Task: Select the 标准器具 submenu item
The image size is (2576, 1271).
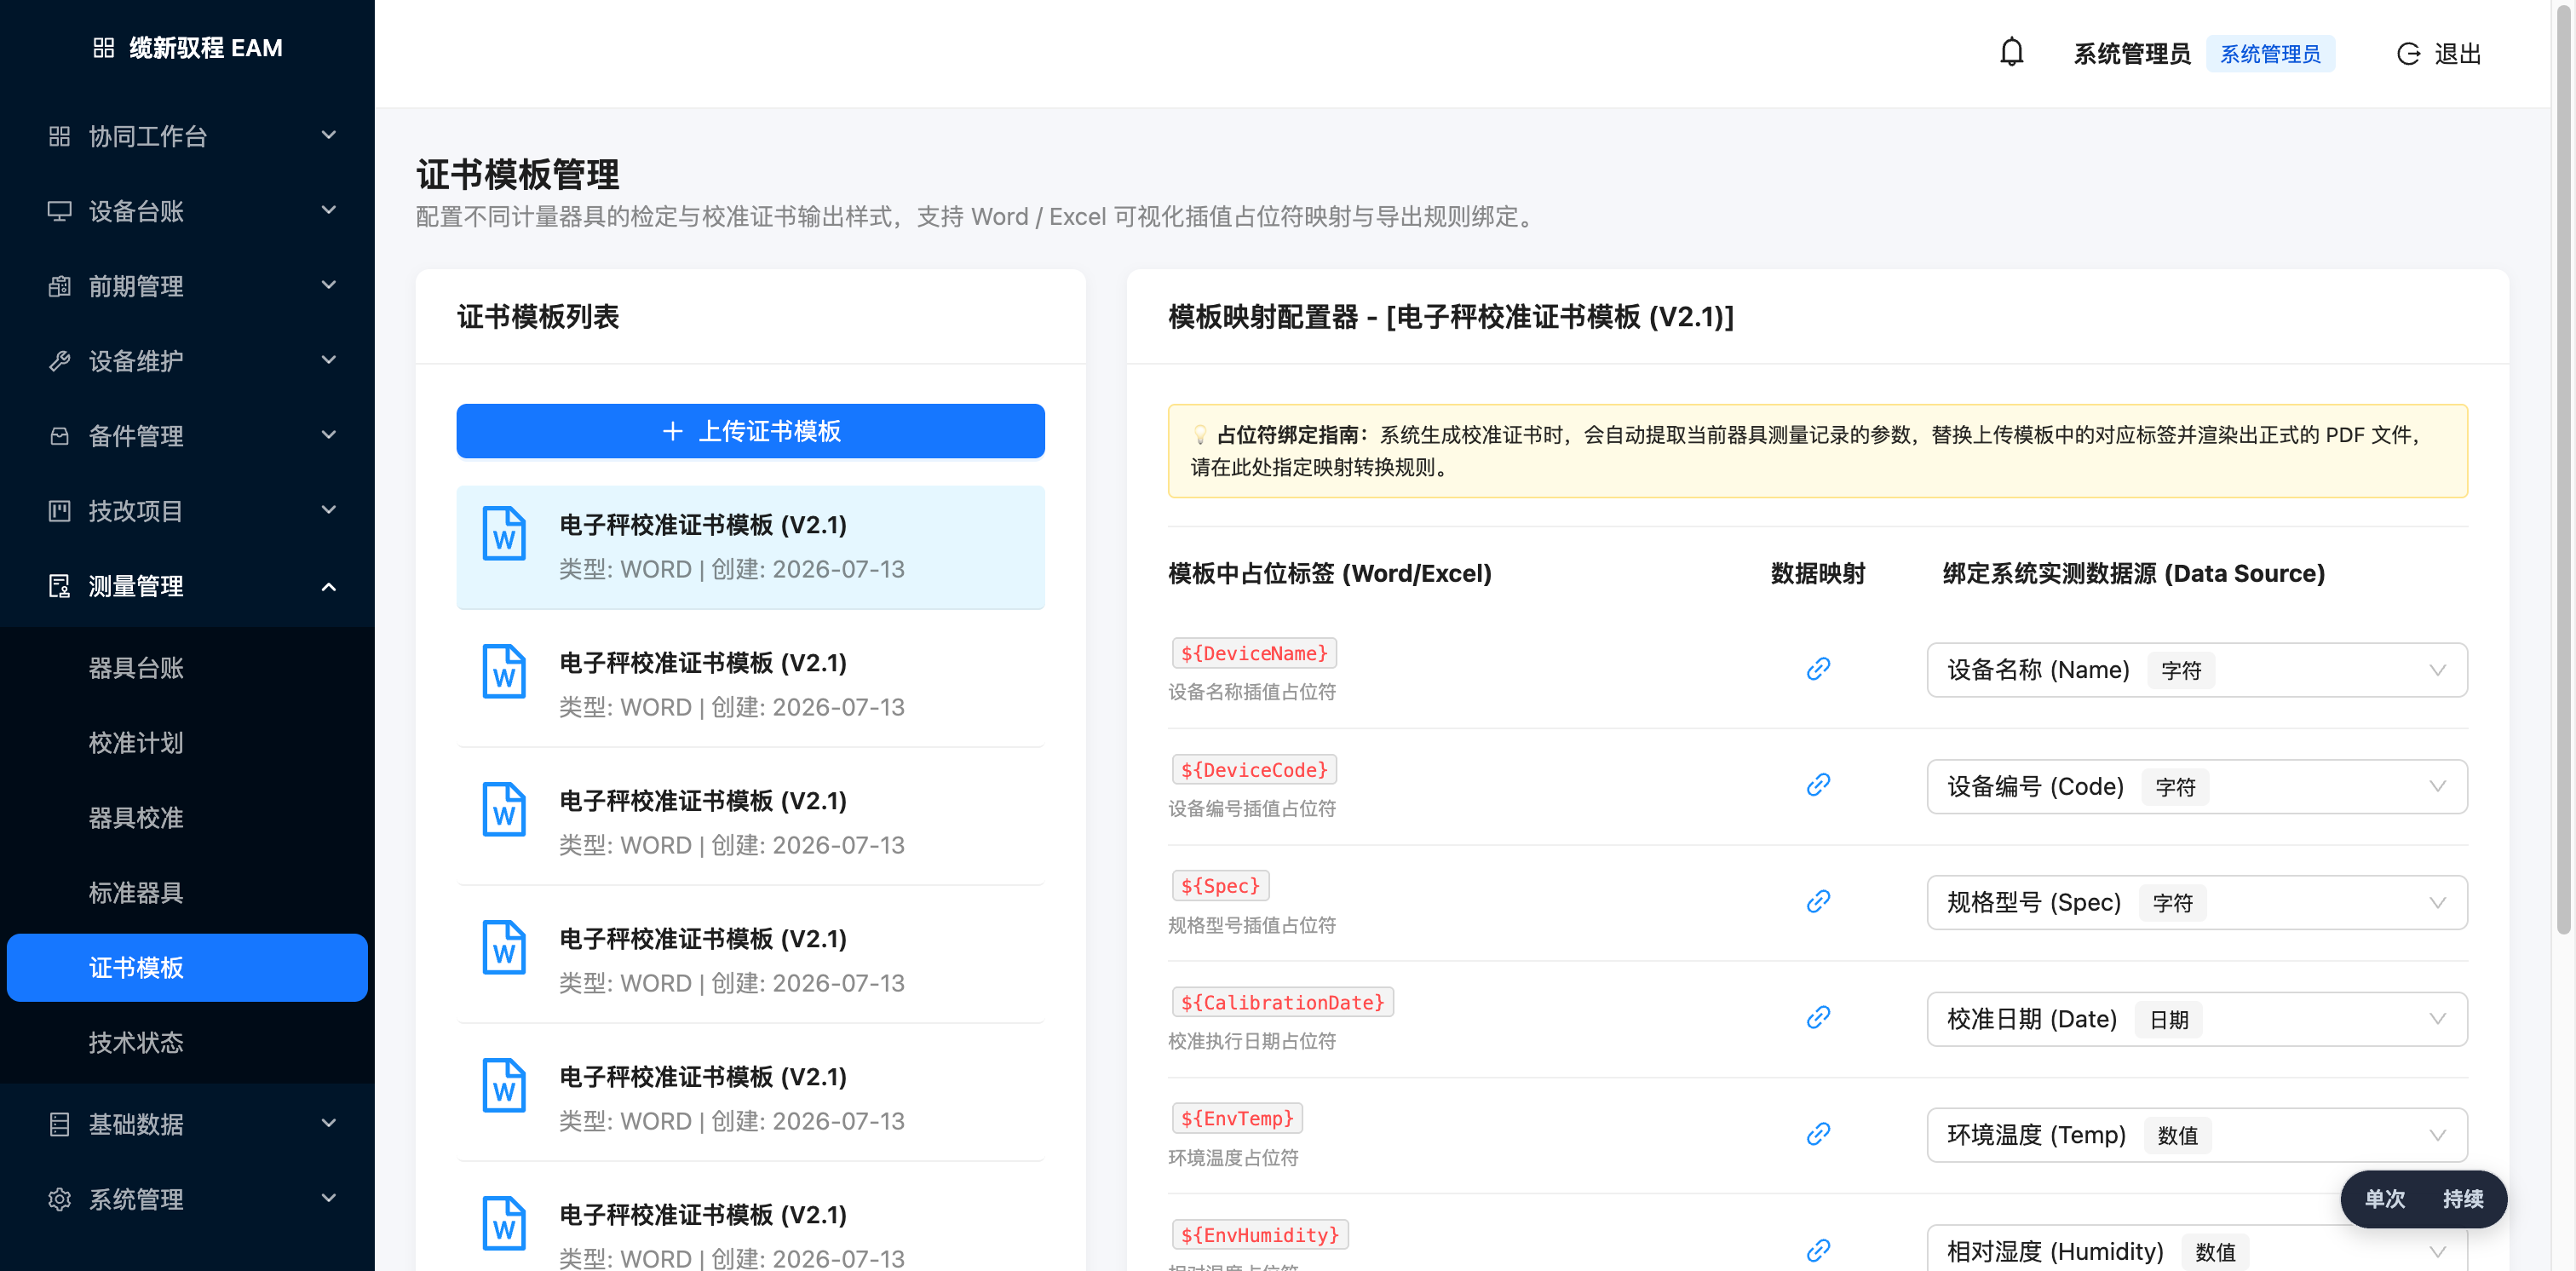Action: click(187, 893)
